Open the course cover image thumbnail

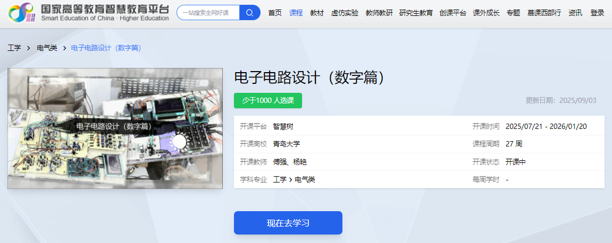click(115, 128)
